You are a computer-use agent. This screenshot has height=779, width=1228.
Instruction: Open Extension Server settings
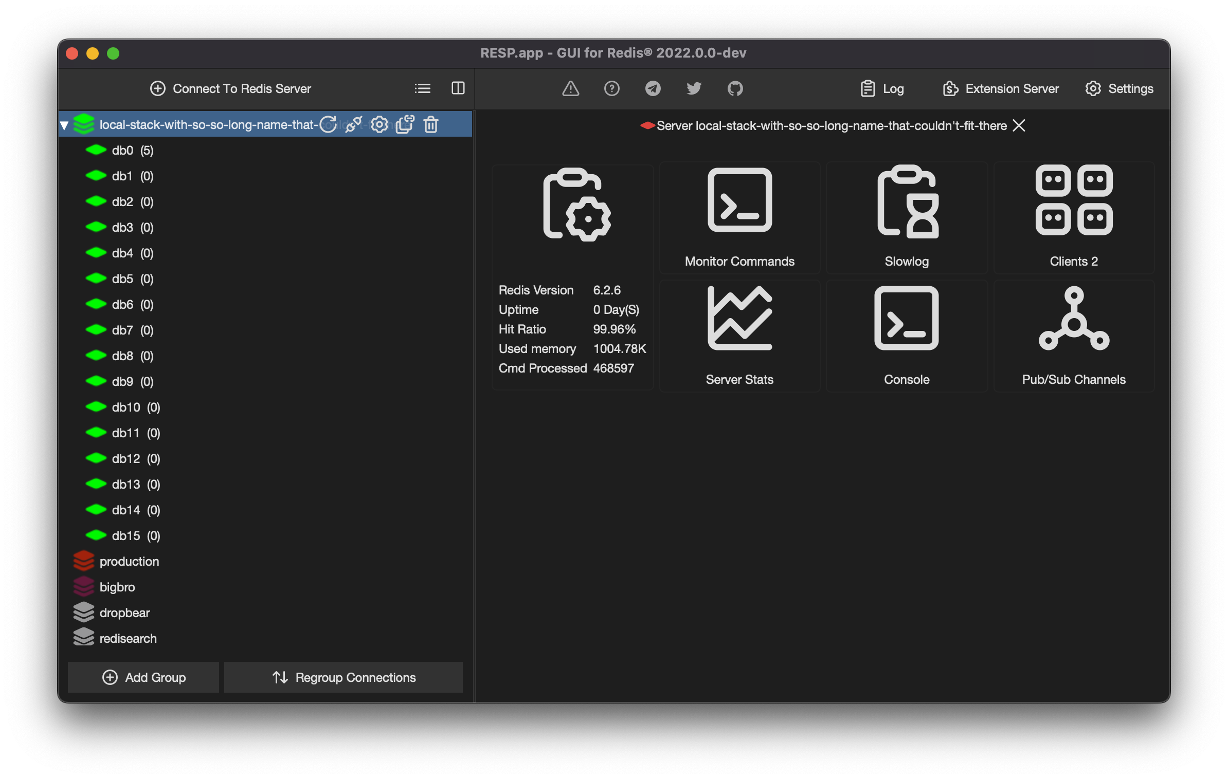1001,88
